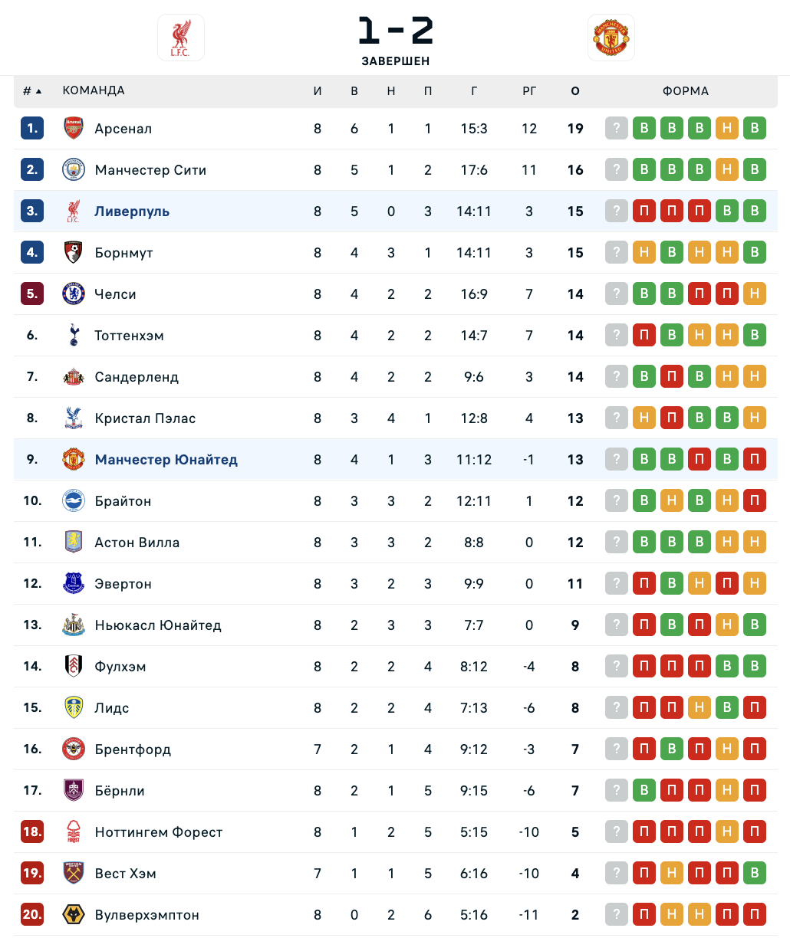The image size is (790, 938).
Task: Sort table by the # position column
Action: tap(31, 91)
